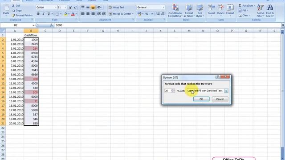
Task: Align text left in cells
Action: 83,14
